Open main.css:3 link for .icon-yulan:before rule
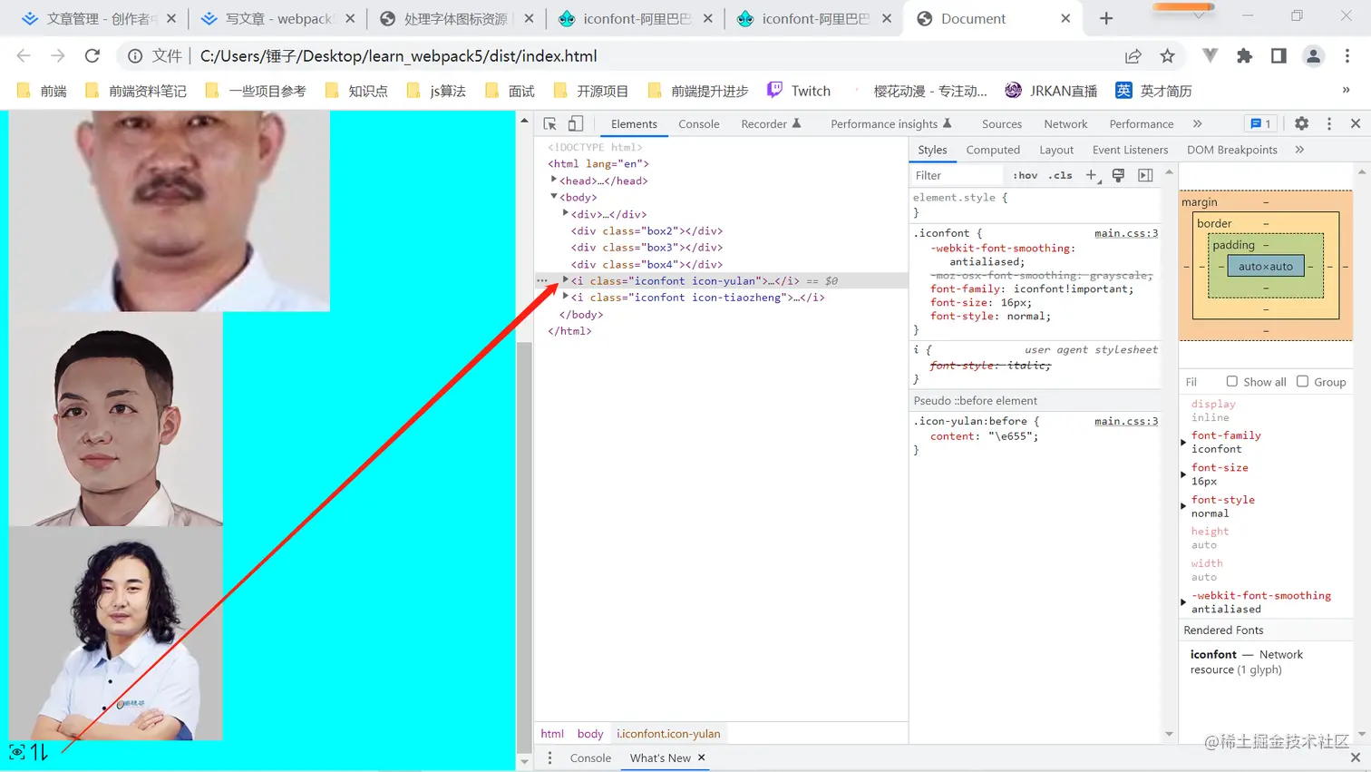This screenshot has width=1371, height=772. [x=1125, y=421]
